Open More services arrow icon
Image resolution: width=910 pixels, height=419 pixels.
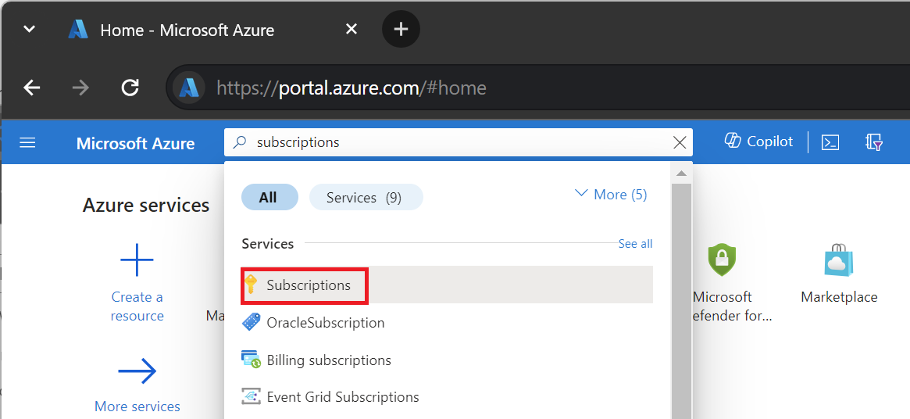[x=137, y=371]
